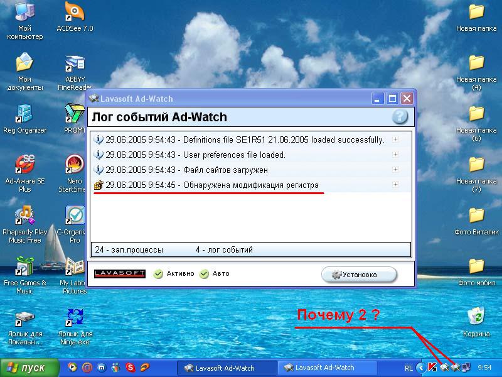Select Новая папка (7) folder
The height and width of the screenshot is (377, 502).
tap(476, 175)
